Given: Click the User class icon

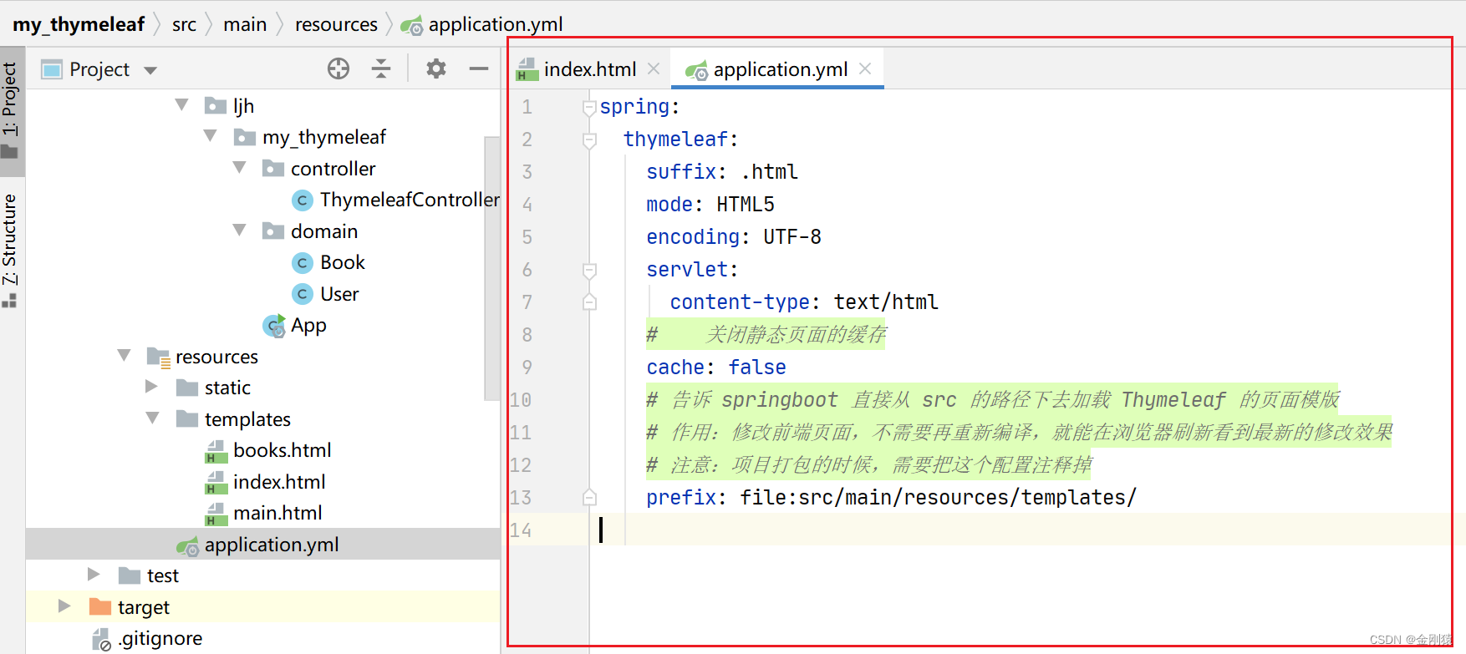Looking at the screenshot, I should click(x=303, y=294).
